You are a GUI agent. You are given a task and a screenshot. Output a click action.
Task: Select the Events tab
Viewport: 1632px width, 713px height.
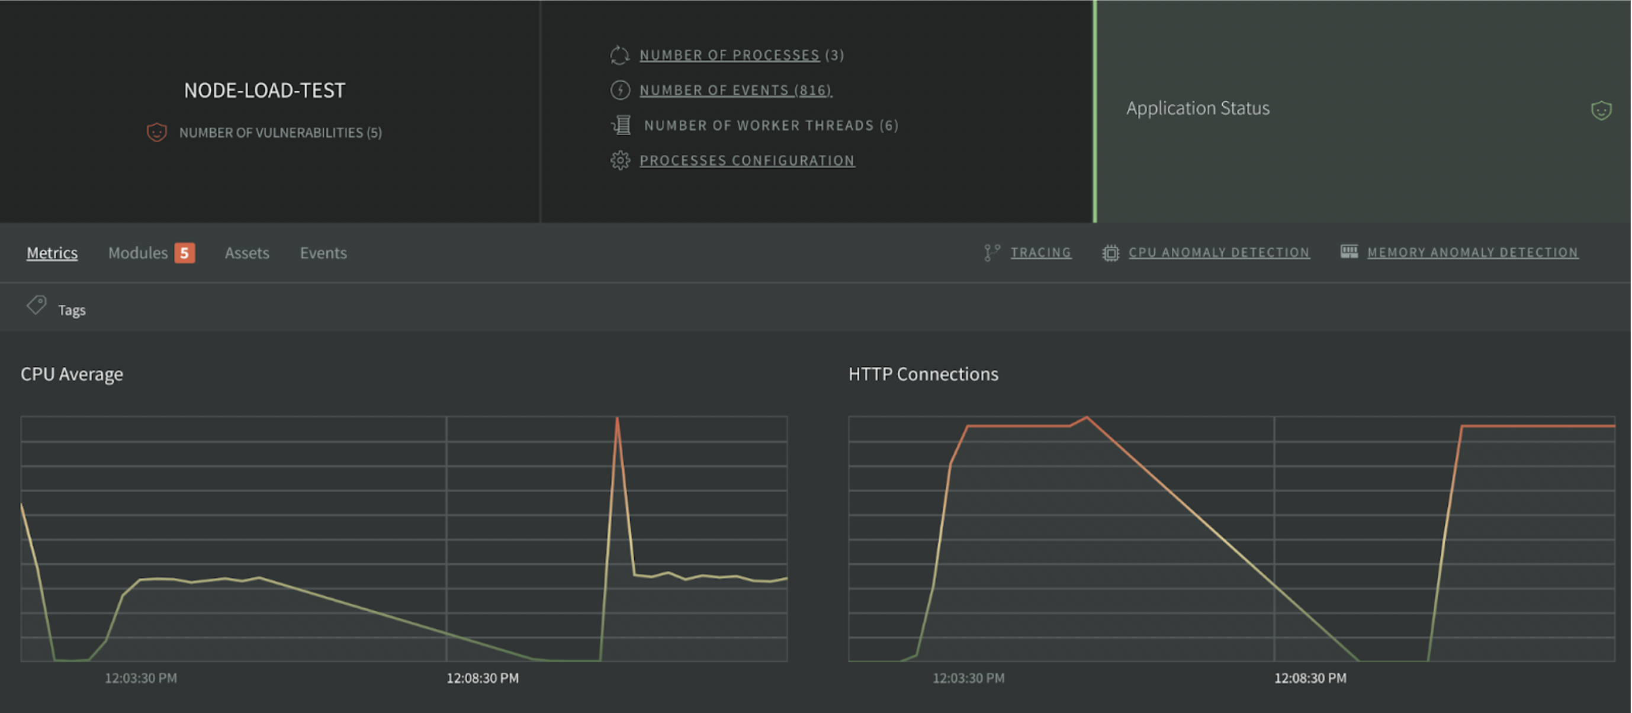(x=323, y=253)
